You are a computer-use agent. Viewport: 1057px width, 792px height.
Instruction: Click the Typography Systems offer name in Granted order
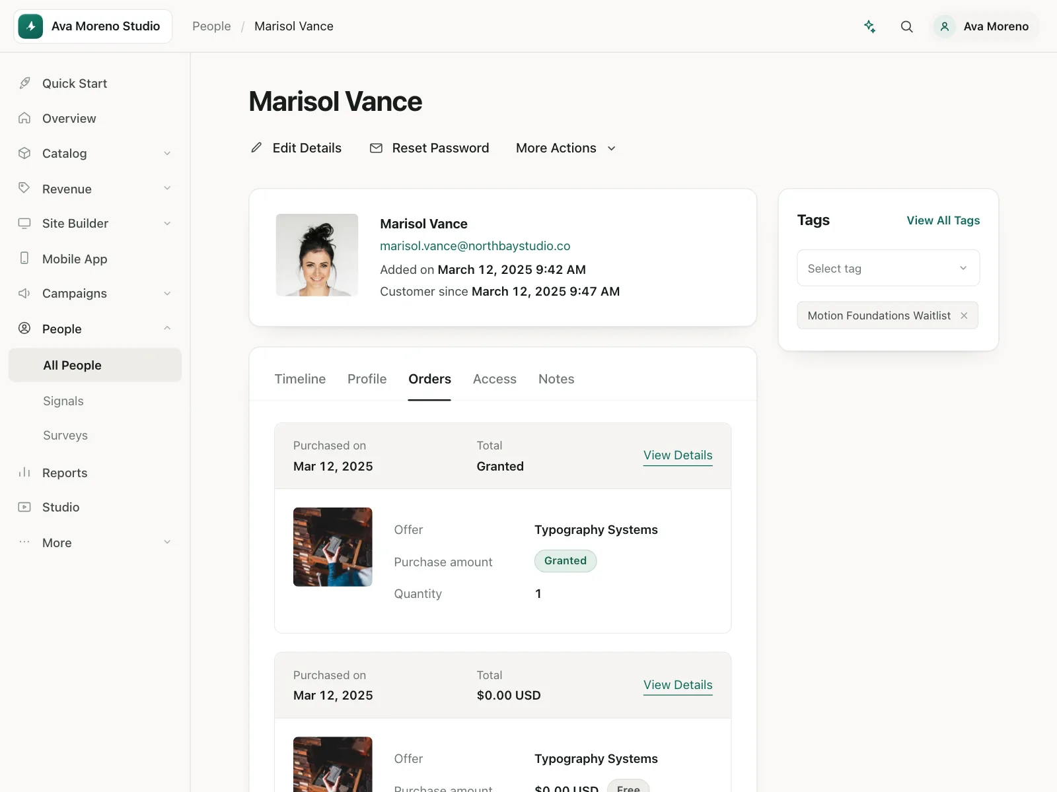coord(596,529)
